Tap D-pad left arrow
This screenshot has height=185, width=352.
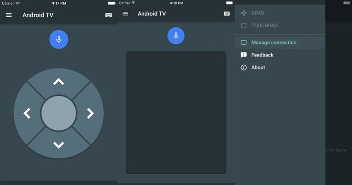pos(27,113)
